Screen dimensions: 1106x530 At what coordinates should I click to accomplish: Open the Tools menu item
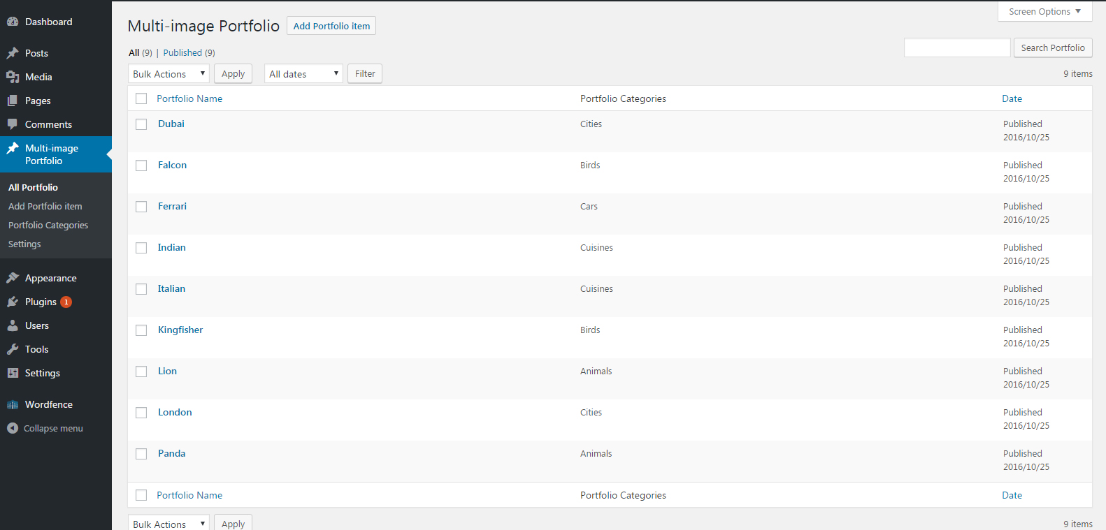[36, 349]
